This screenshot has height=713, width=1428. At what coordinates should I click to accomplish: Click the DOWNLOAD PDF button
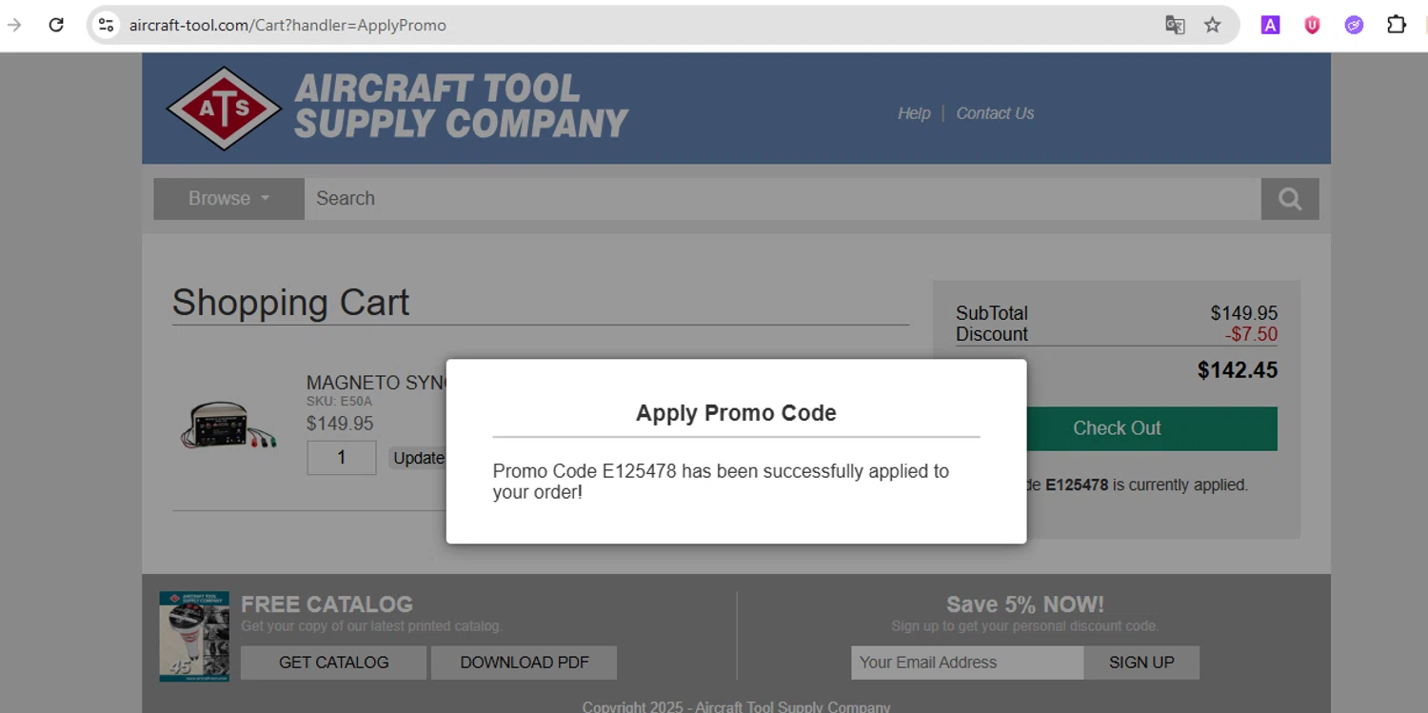pyautogui.click(x=525, y=663)
